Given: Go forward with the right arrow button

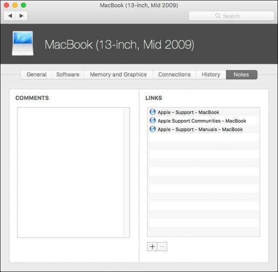Looking at the screenshot, I should [x=21, y=16].
